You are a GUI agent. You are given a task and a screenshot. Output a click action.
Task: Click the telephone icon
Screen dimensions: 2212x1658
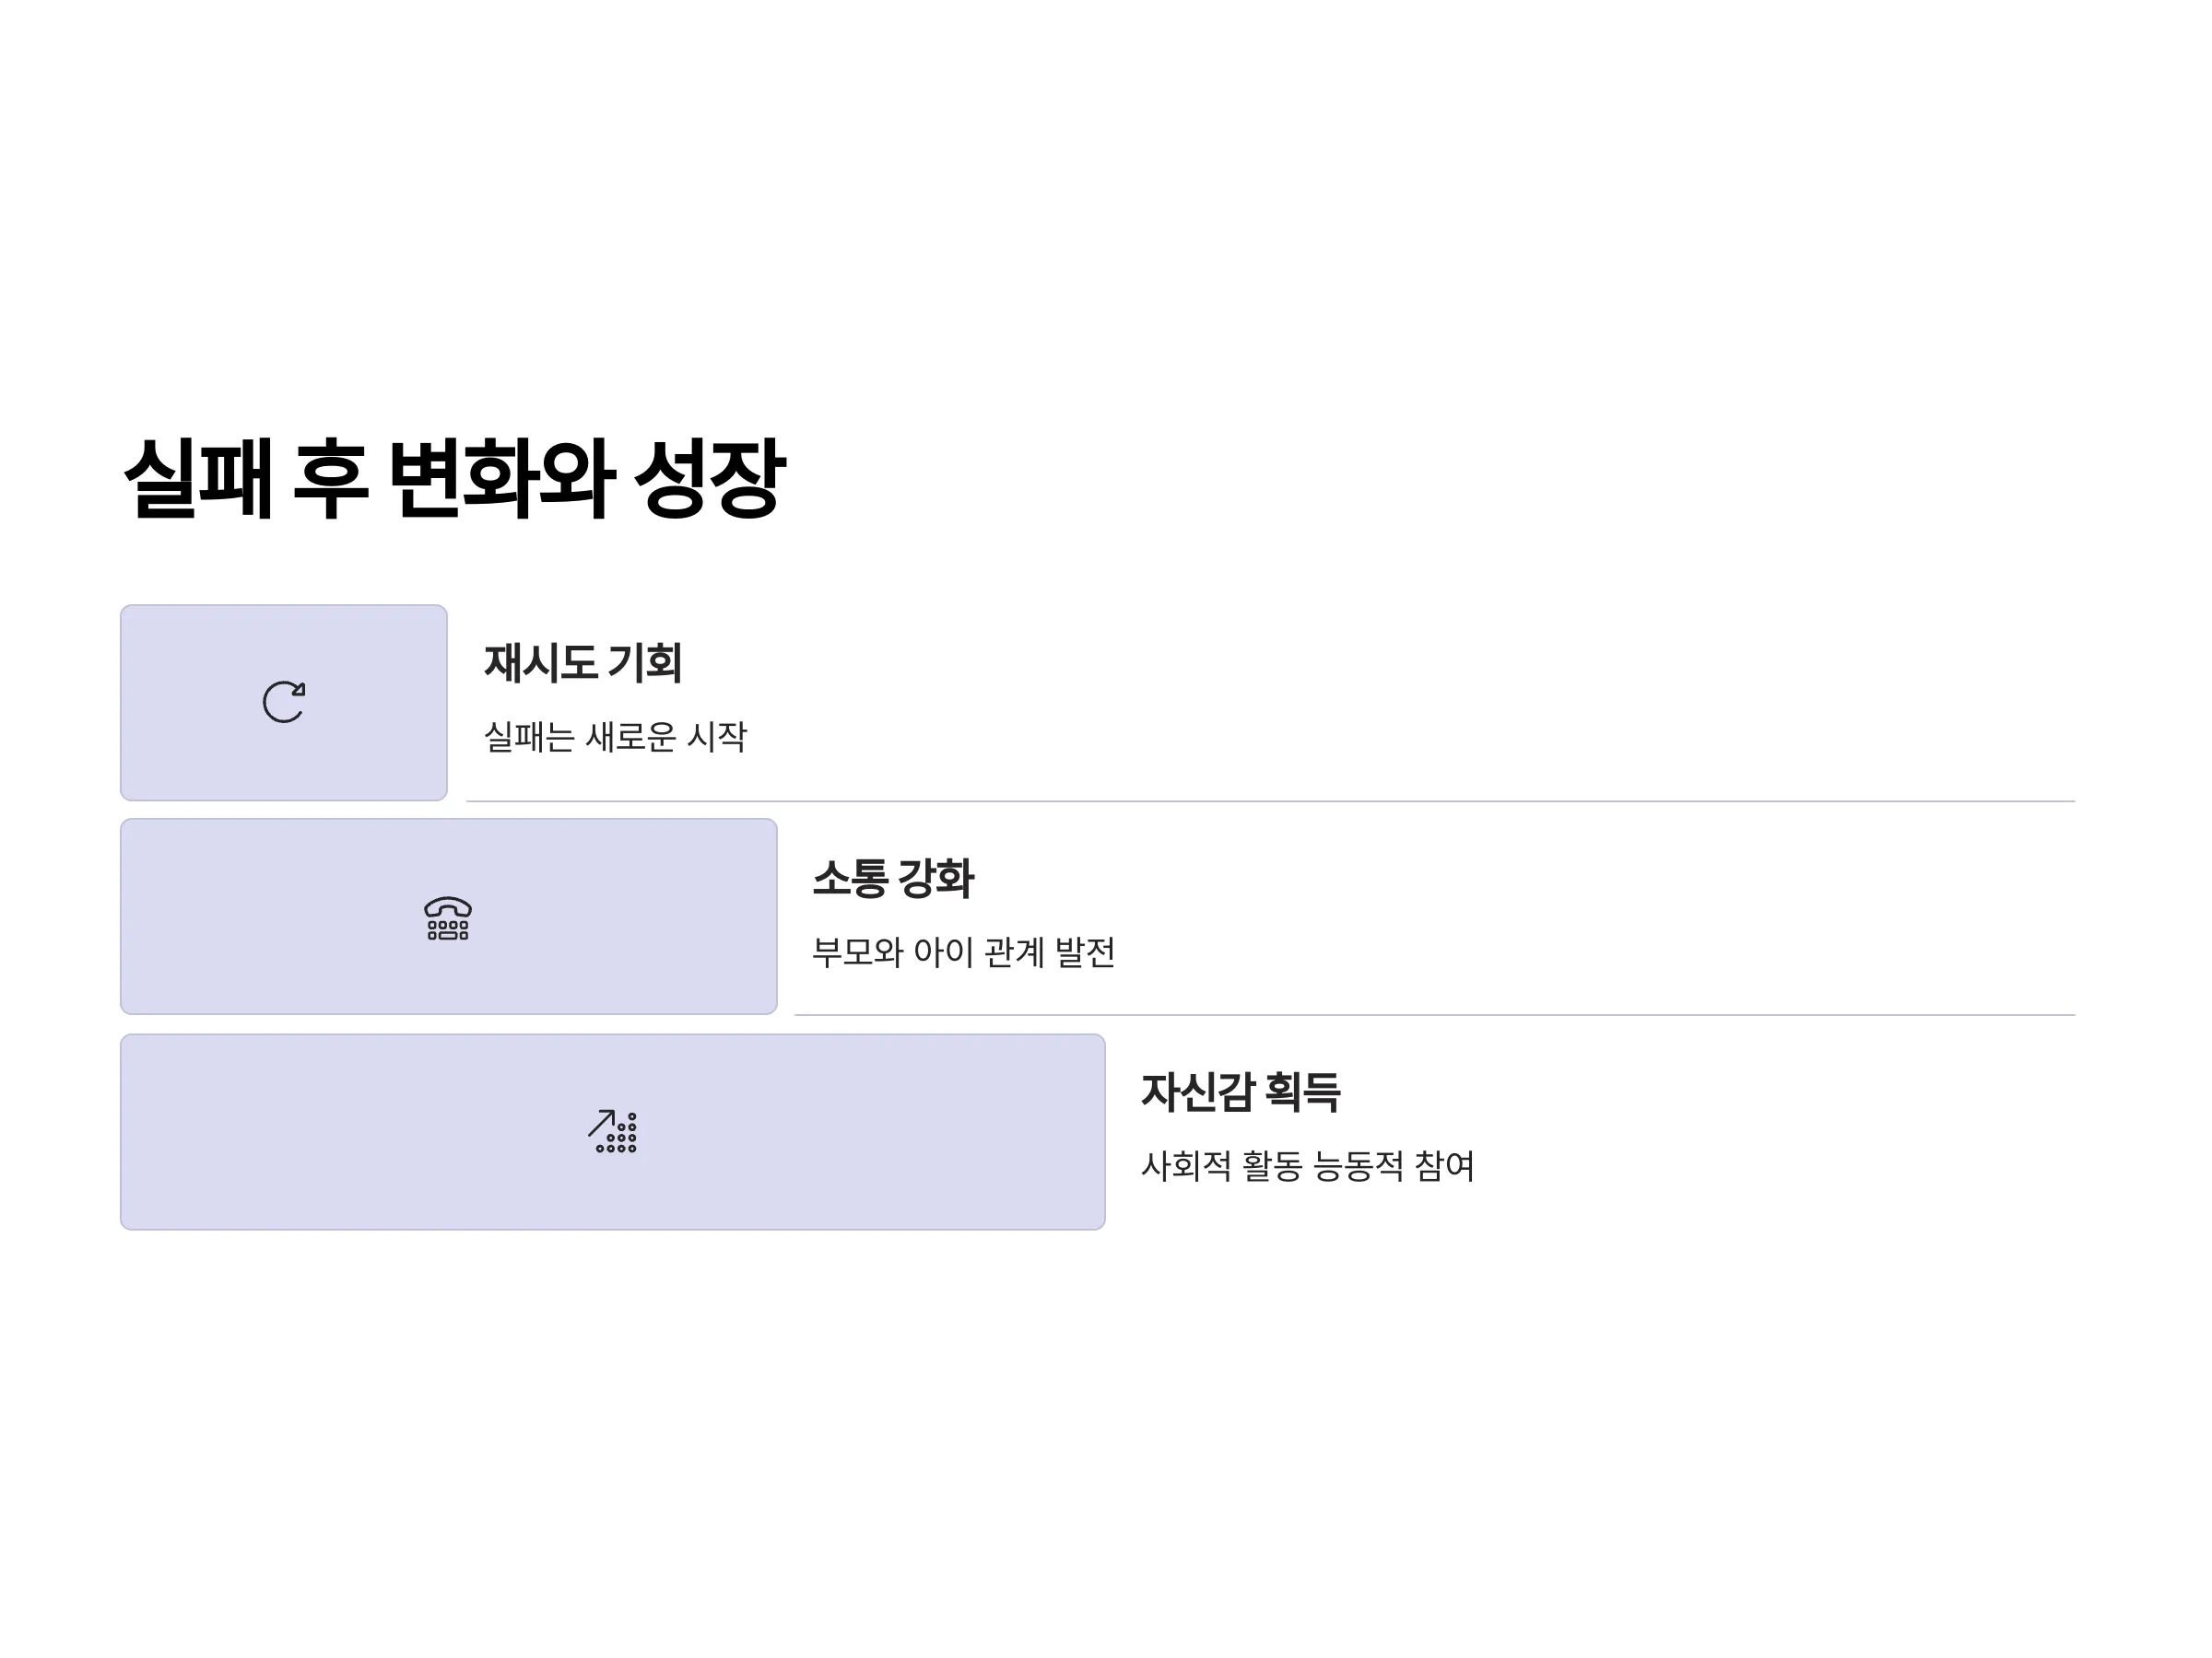point(448,917)
